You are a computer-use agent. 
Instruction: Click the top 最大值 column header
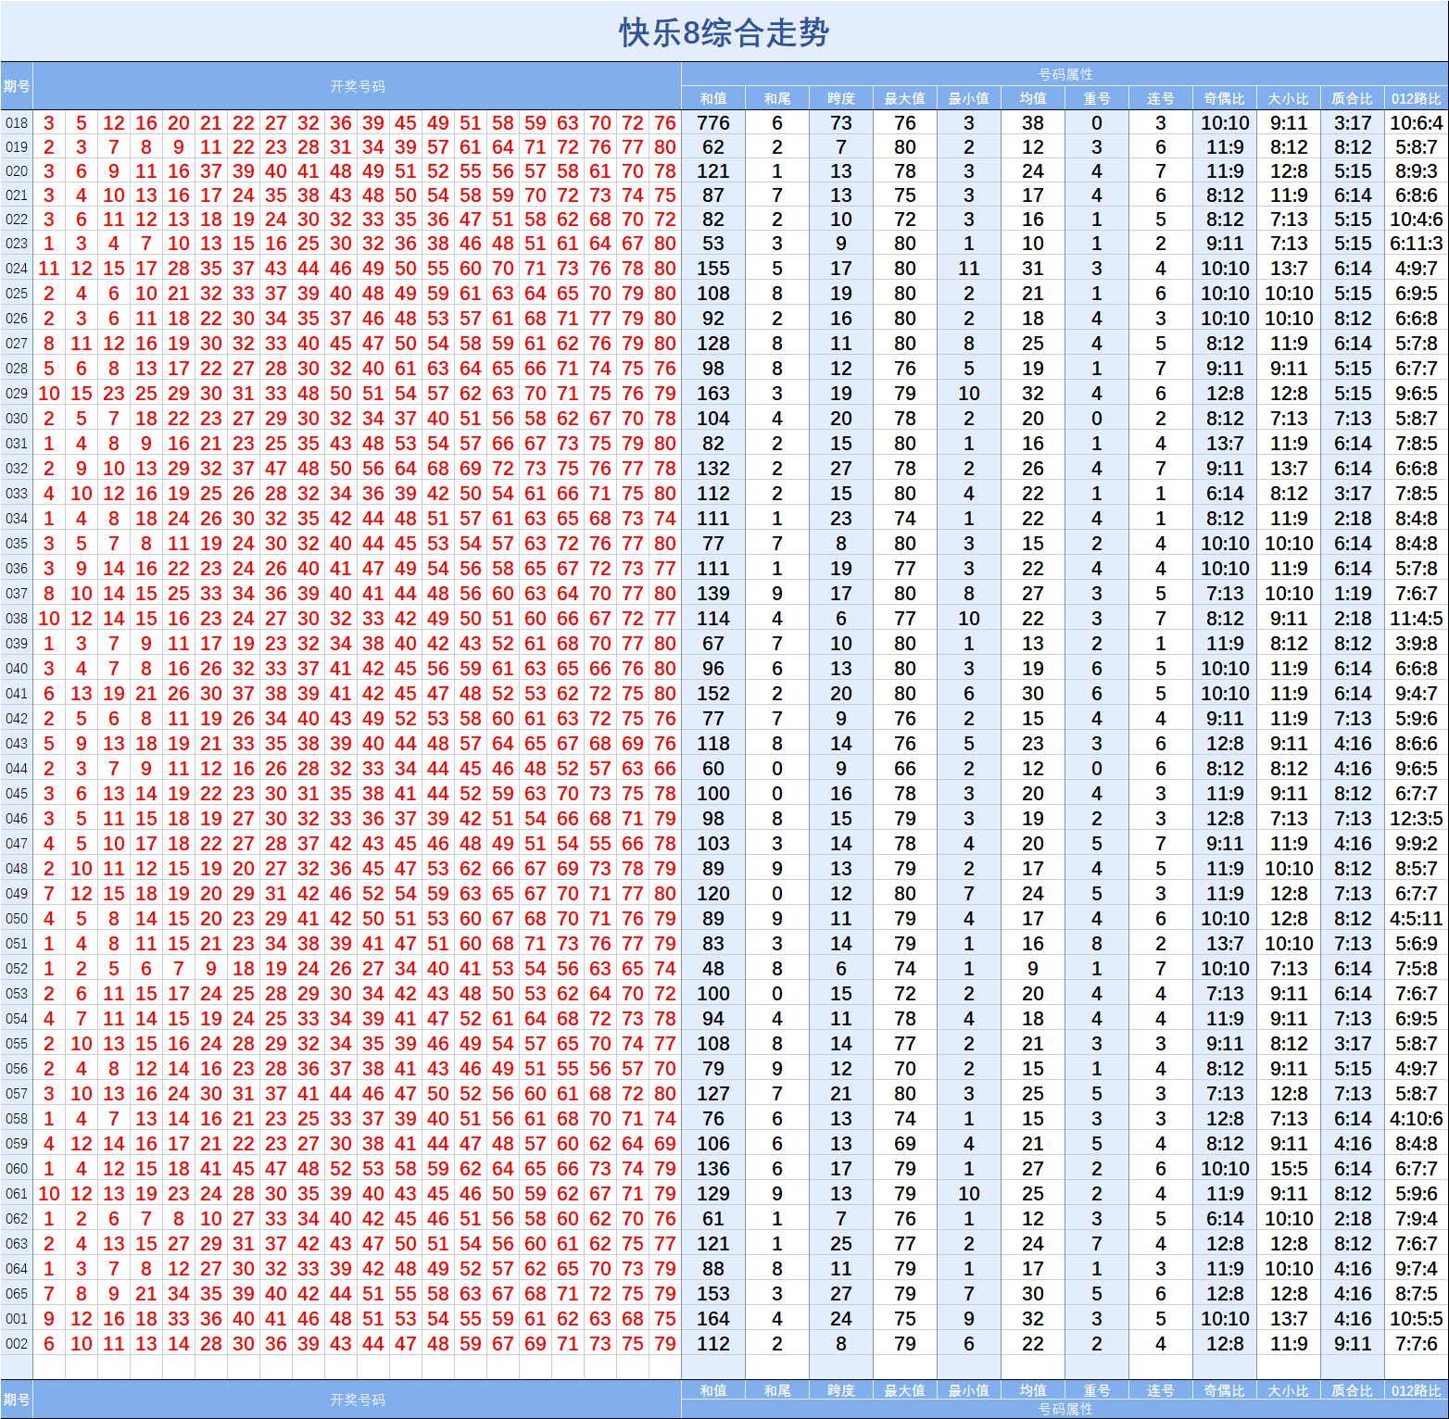pyautogui.click(x=905, y=98)
